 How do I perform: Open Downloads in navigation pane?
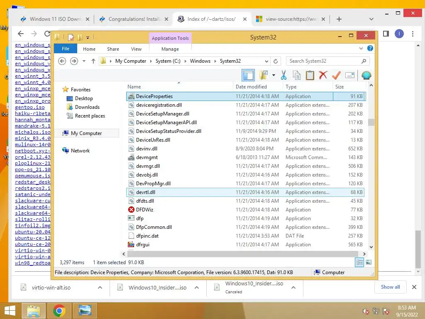pos(87,107)
